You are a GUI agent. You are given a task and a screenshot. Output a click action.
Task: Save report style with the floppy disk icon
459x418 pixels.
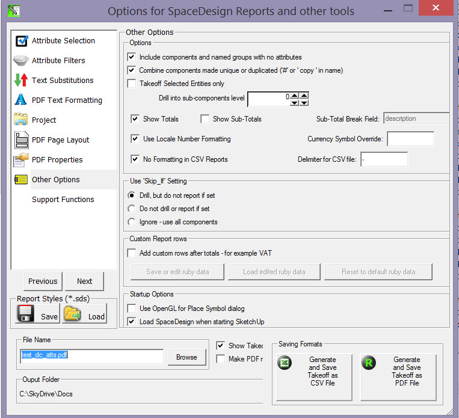[25, 313]
